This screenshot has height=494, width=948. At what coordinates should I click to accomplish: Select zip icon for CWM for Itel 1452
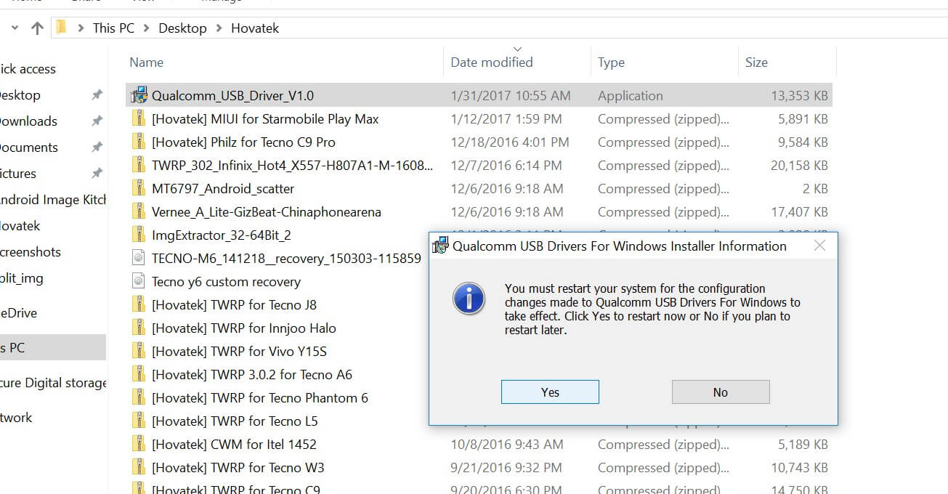coord(139,444)
